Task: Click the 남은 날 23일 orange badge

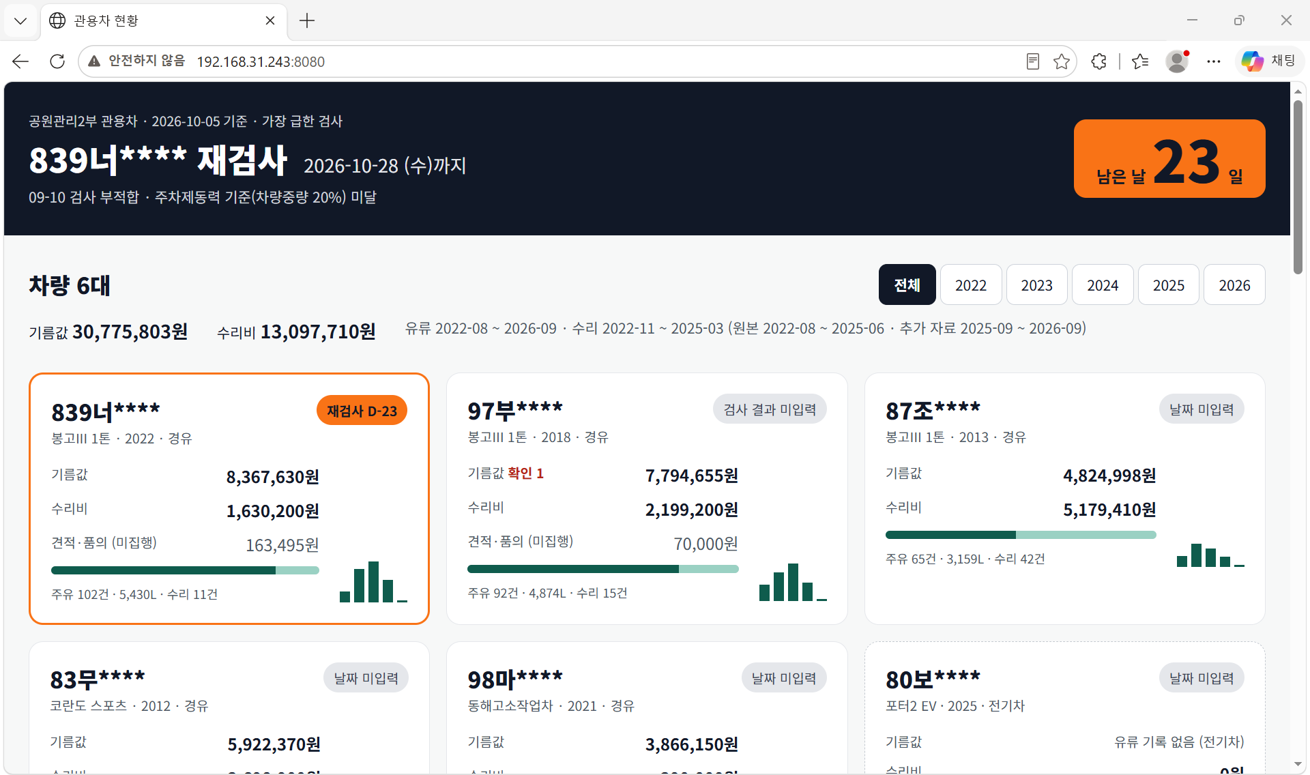Action: 1169,159
